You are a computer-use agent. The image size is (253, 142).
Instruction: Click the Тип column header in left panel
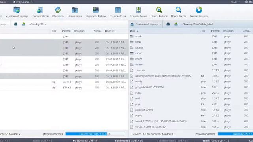pyautogui.click(x=54, y=31)
